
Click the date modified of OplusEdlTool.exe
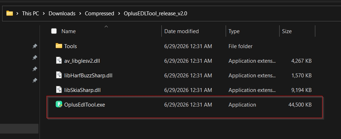pos(188,105)
